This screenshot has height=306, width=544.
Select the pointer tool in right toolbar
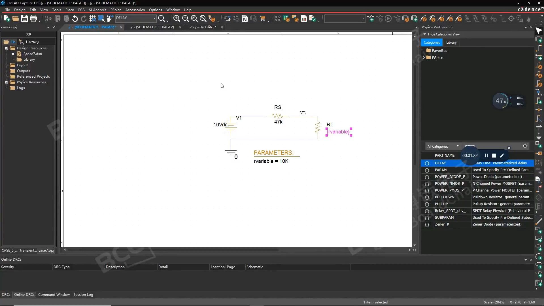(x=539, y=31)
